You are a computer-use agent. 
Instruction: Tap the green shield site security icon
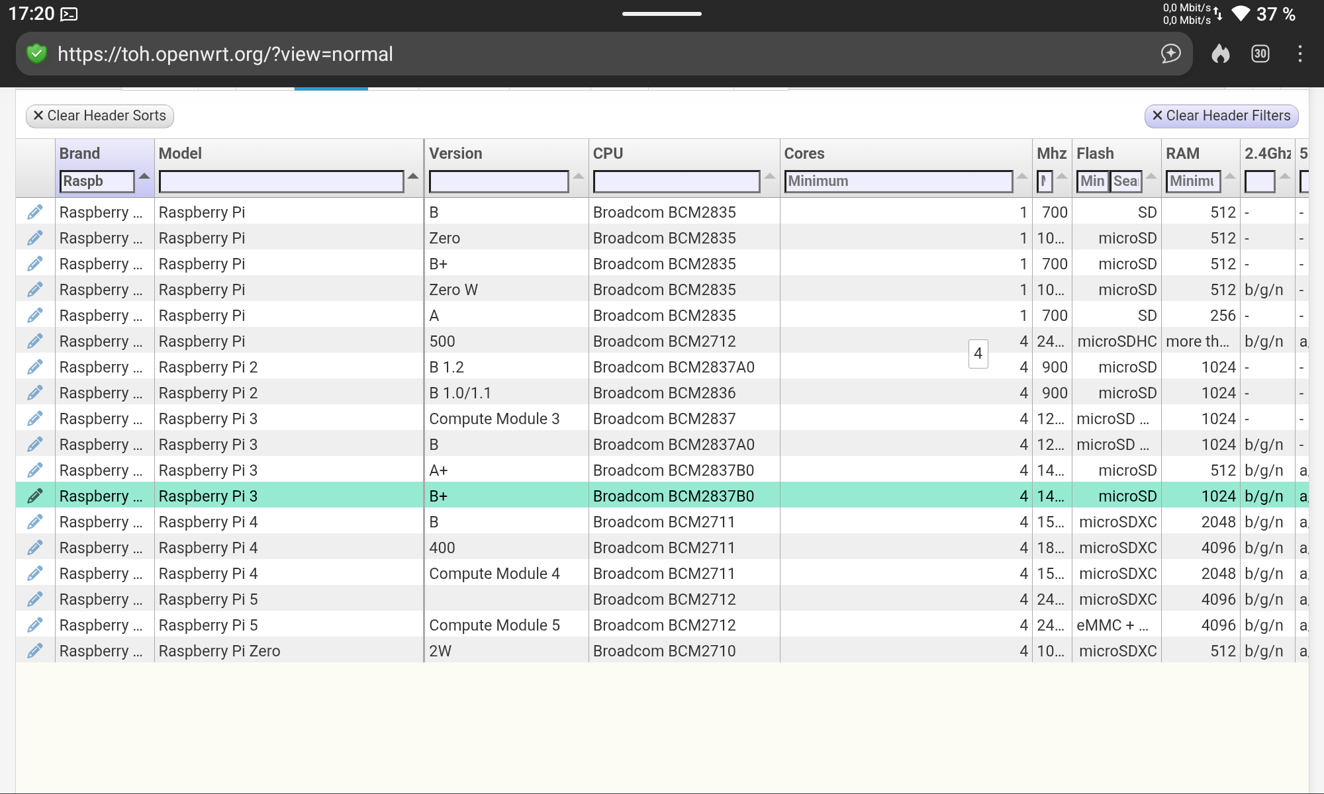pyautogui.click(x=37, y=54)
